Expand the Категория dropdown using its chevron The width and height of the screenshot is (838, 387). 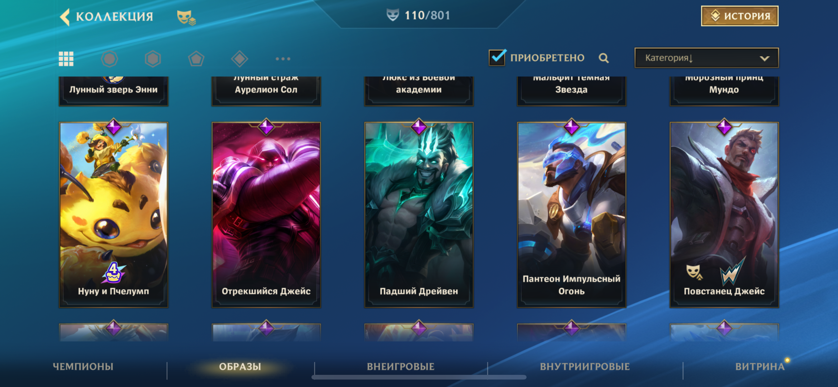(x=764, y=59)
